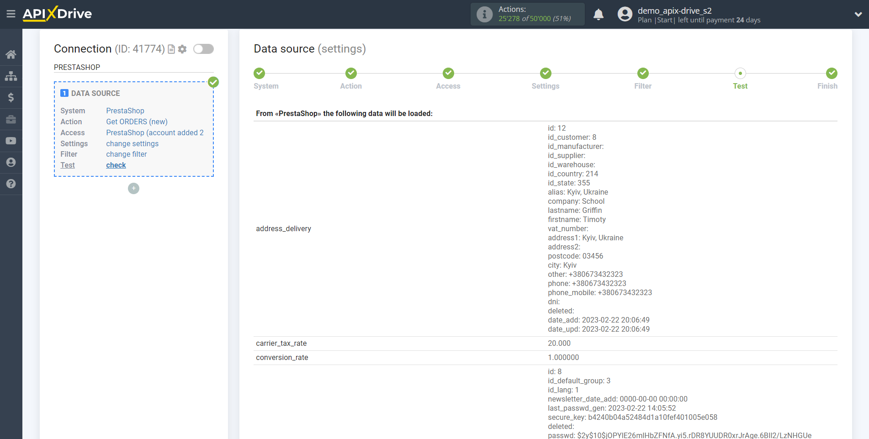The image size is (869, 439).
Task: Open the billing dollar icon in sidebar
Action: click(x=11, y=97)
